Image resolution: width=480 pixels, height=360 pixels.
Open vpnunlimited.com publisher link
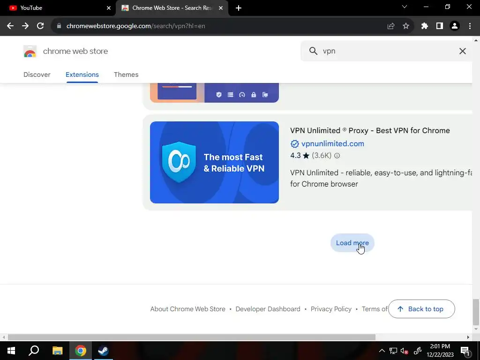point(333,143)
